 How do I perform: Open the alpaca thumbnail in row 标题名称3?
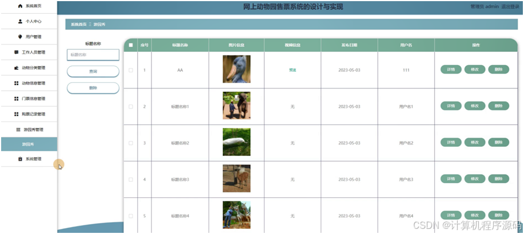click(237, 178)
